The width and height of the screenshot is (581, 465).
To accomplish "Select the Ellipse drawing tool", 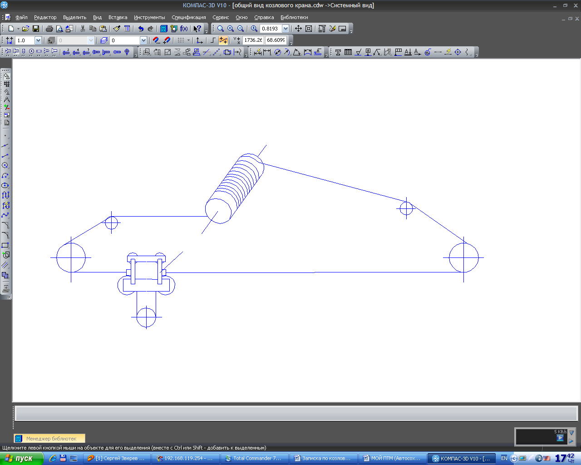I will pyautogui.click(x=5, y=185).
